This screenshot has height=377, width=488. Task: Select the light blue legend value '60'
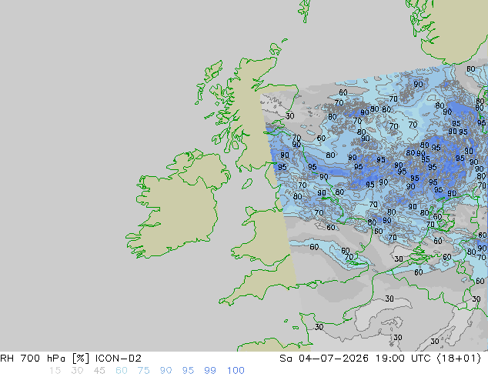(x=122, y=371)
